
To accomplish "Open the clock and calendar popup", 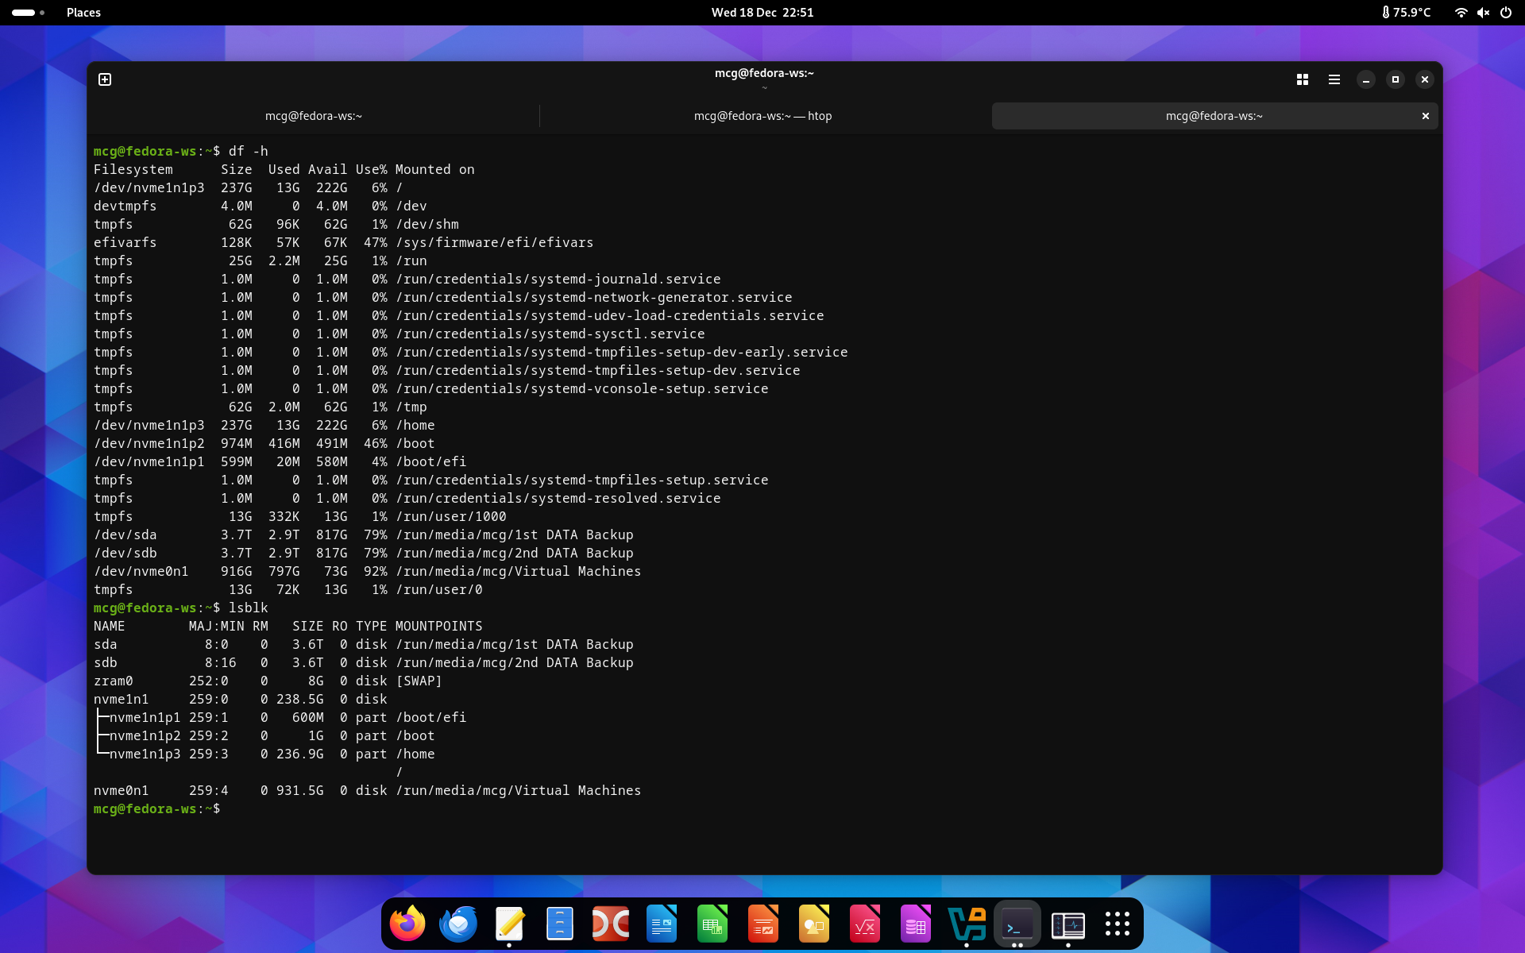I will pyautogui.click(x=762, y=13).
